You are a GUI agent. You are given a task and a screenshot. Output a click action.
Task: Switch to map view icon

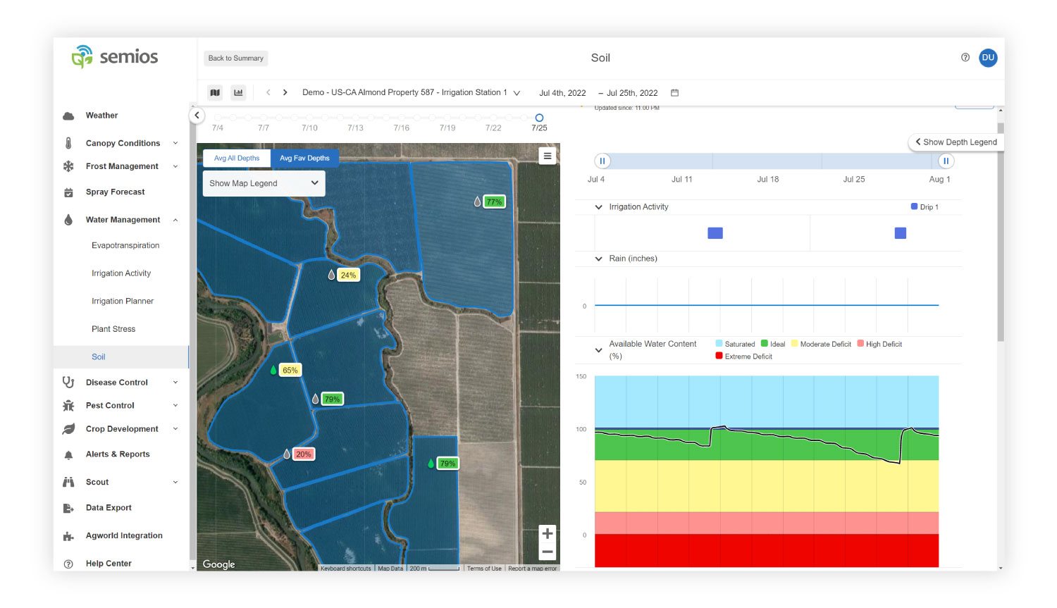pos(215,92)
